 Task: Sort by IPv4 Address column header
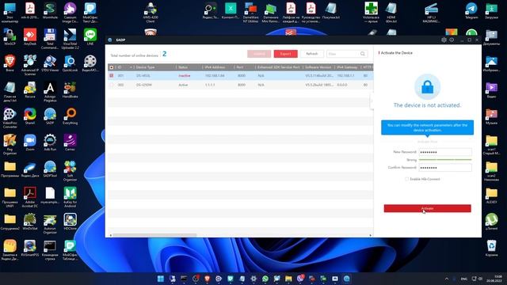point(215,67)
